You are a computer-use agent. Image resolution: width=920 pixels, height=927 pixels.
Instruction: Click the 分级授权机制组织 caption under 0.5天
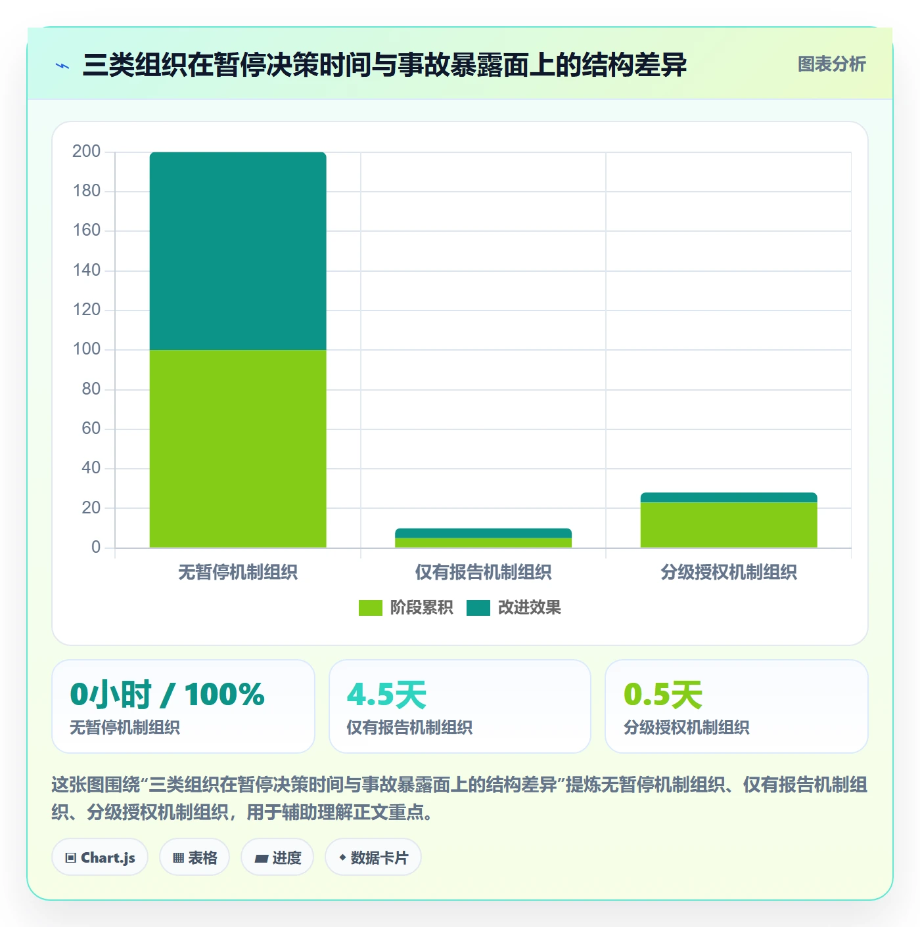(687, 727)
